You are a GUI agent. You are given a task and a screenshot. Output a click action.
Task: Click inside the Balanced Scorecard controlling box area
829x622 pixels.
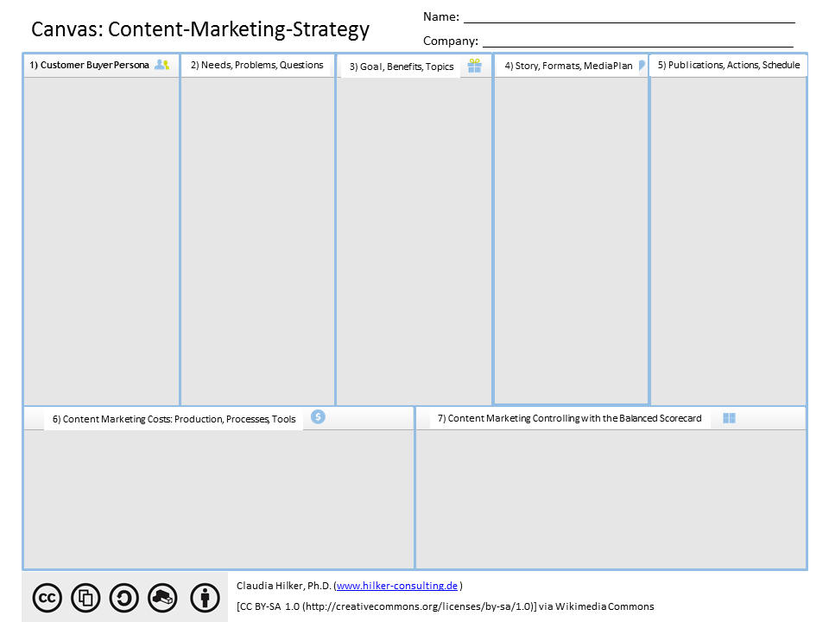coord(611,498)
